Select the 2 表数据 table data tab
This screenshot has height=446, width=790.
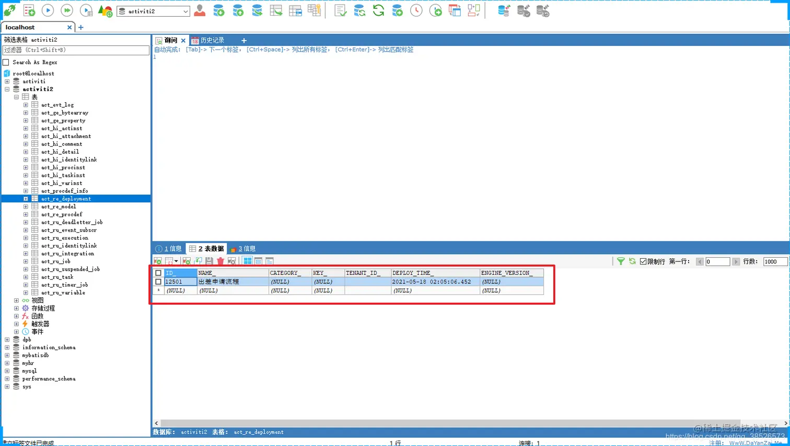tap(207, 249)
